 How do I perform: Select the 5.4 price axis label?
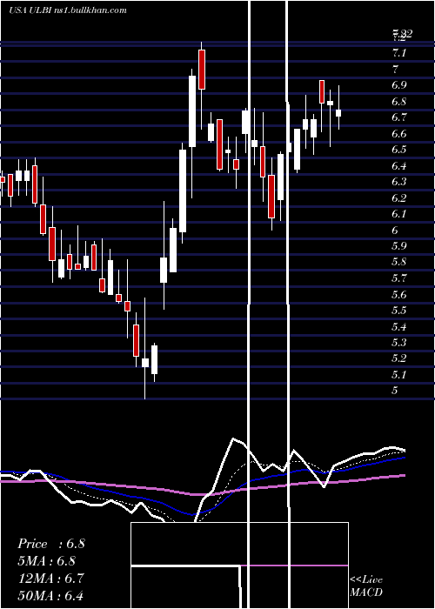(399, 327)
